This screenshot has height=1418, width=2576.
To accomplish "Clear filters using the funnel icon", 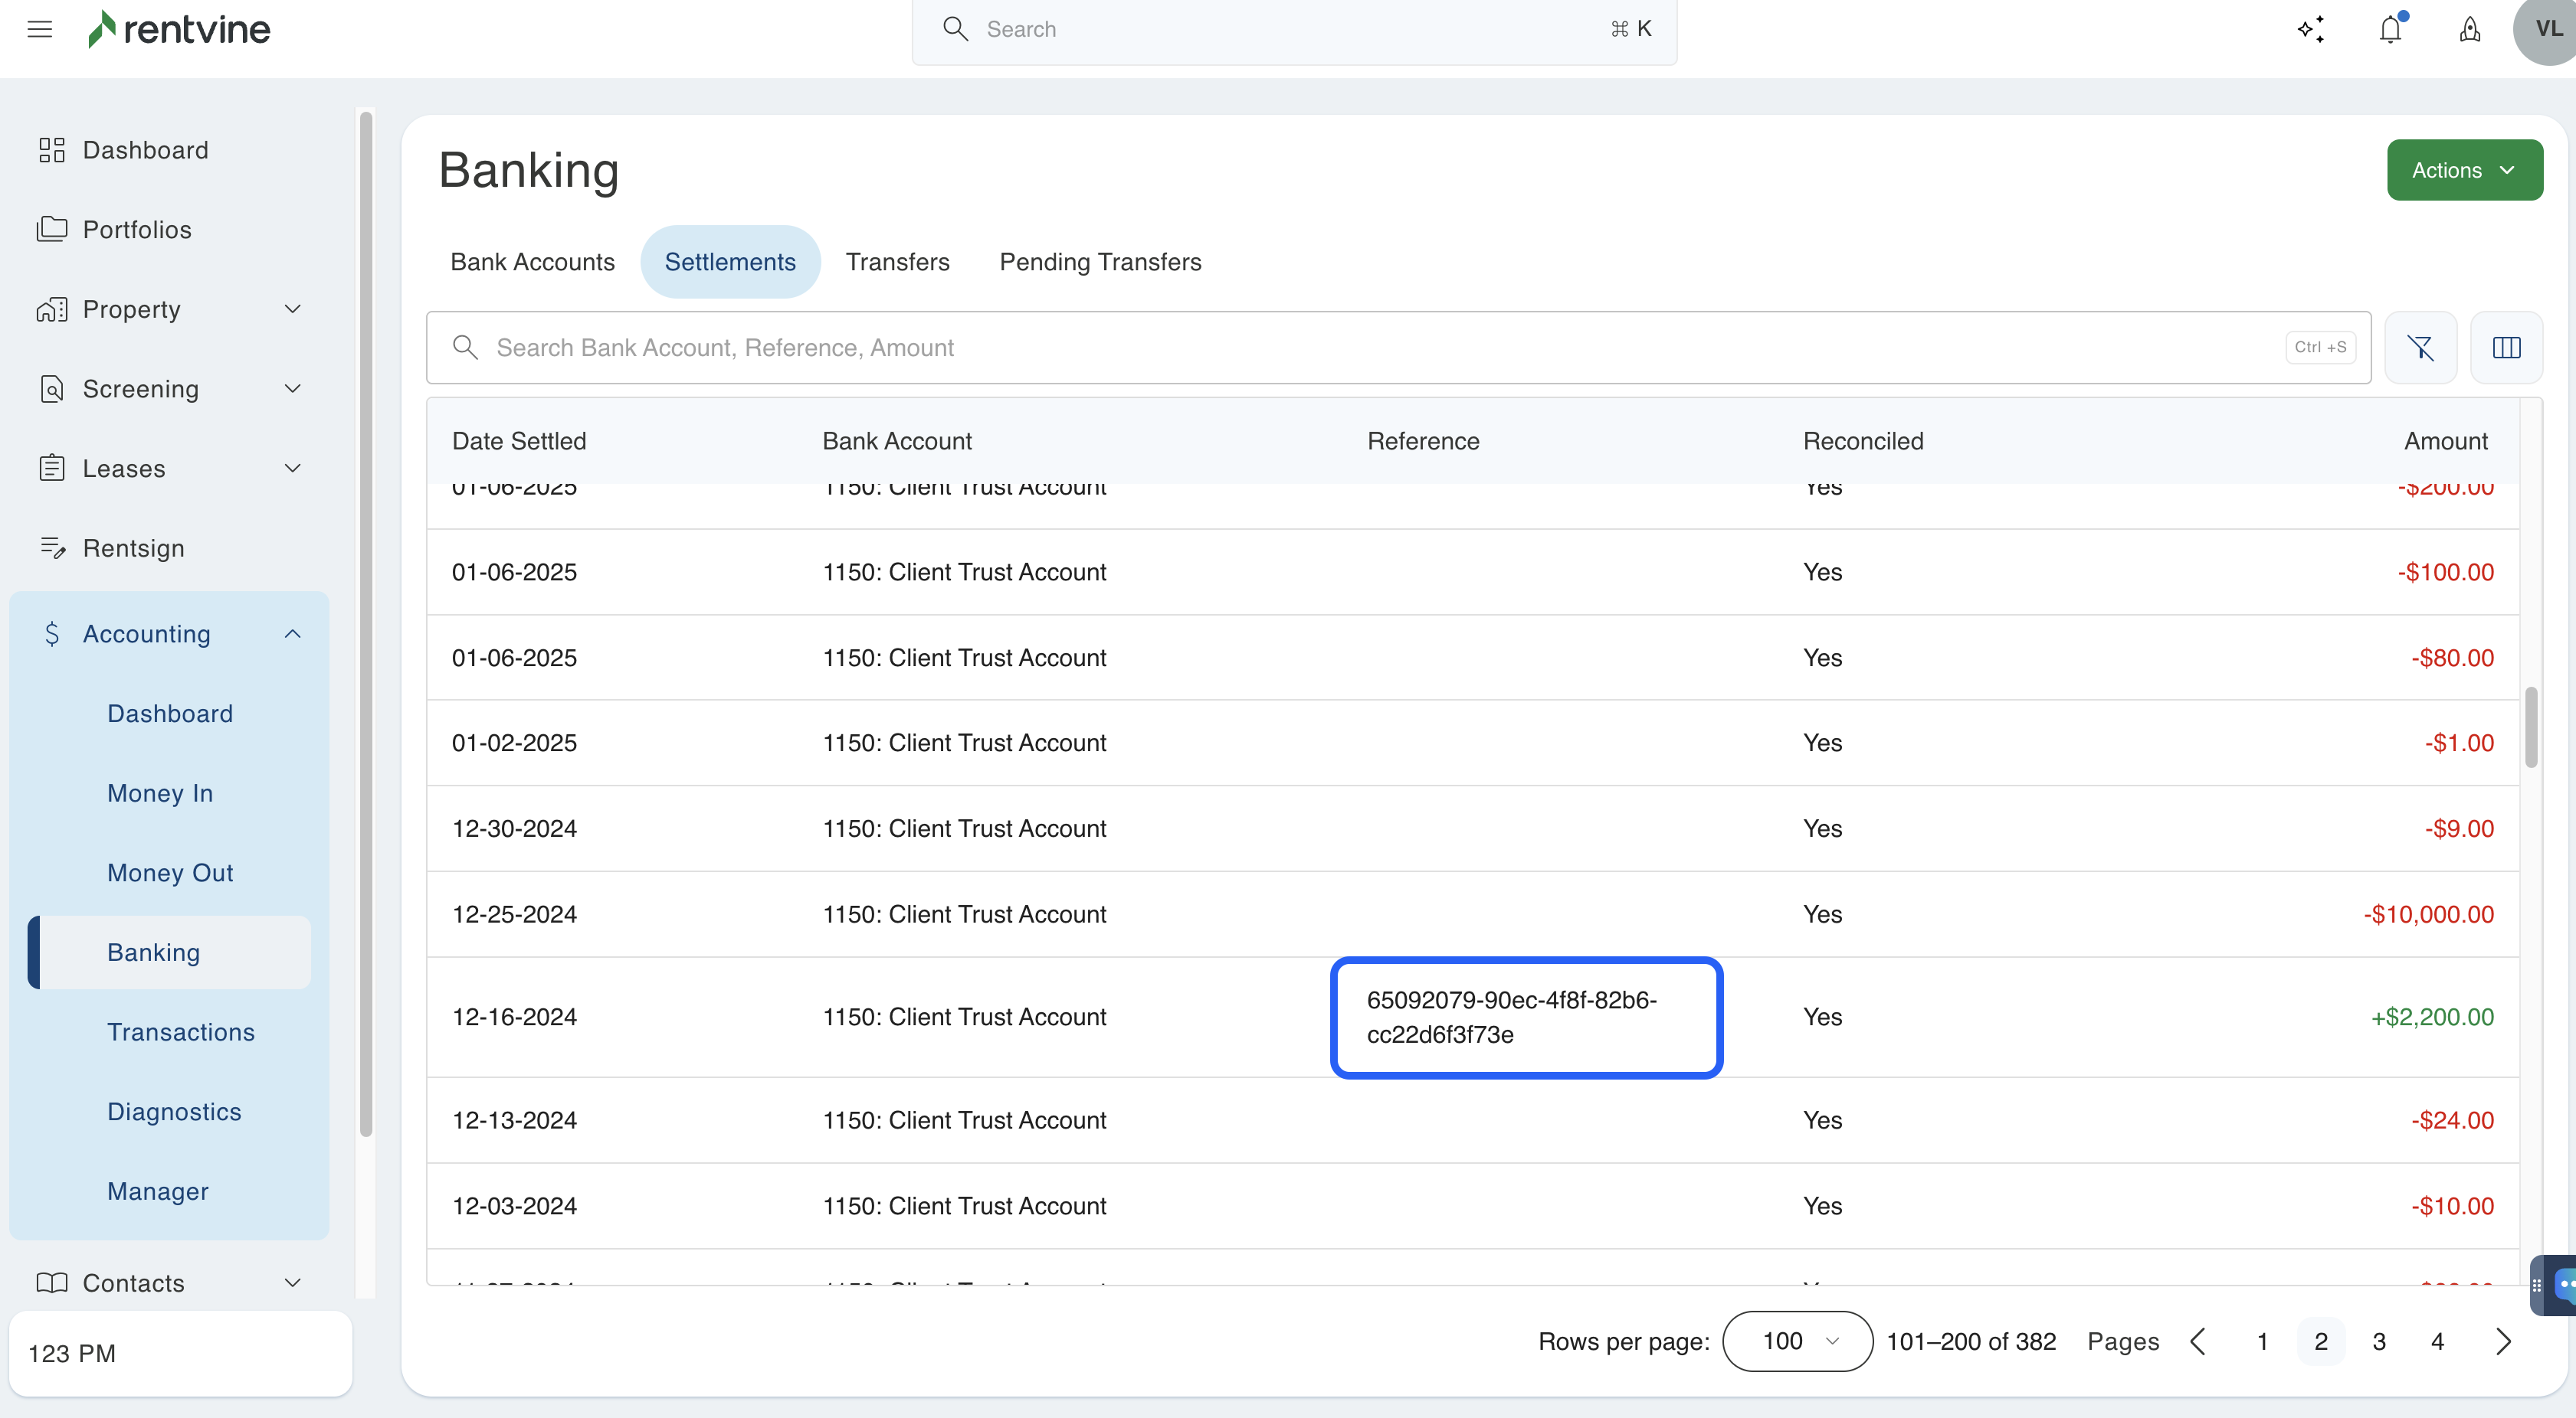I will click(2420, 348).
